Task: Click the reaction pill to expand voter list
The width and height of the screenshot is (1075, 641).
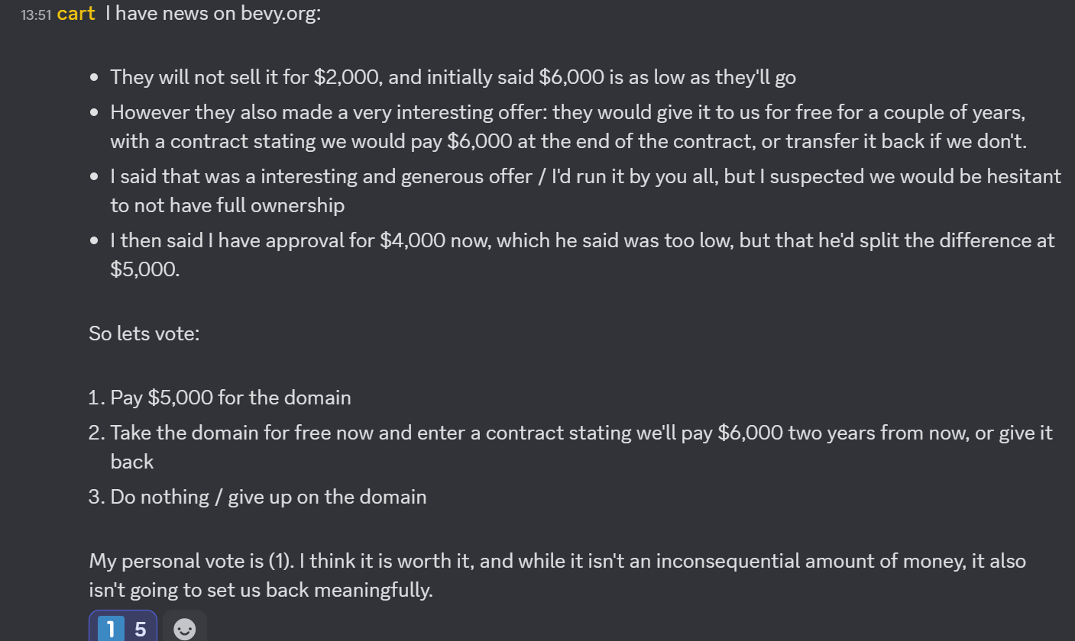Action: click(122, 627)
